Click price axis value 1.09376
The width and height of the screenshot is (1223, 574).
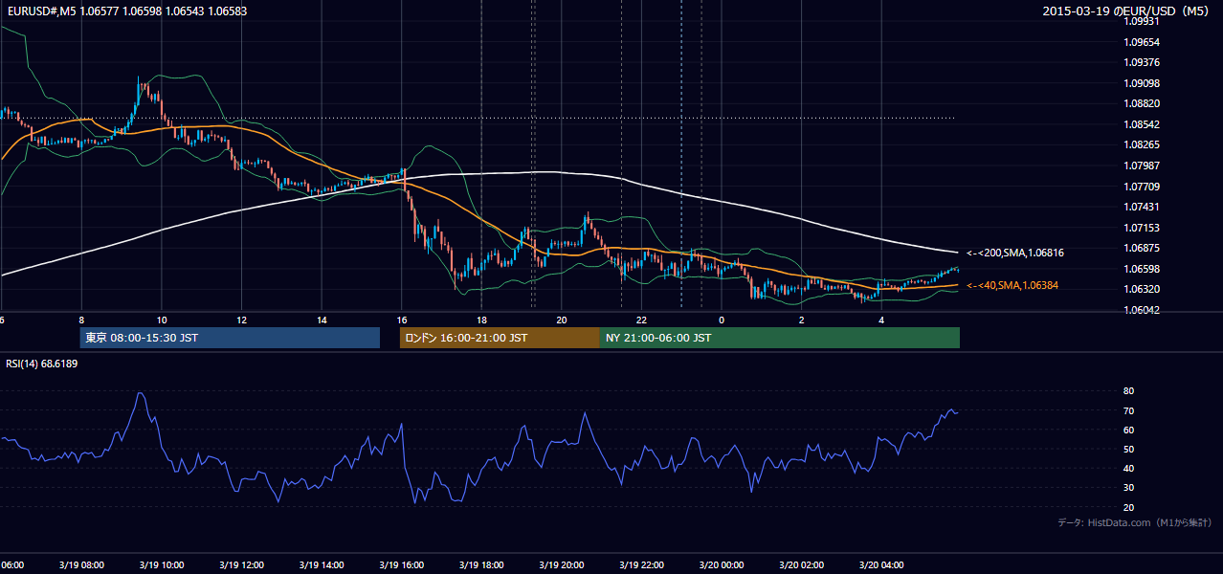(1142, 63)
